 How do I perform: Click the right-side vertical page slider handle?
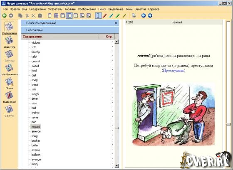[228, 124]
